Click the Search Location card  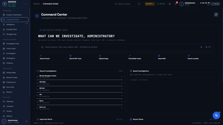coord(200,57)
